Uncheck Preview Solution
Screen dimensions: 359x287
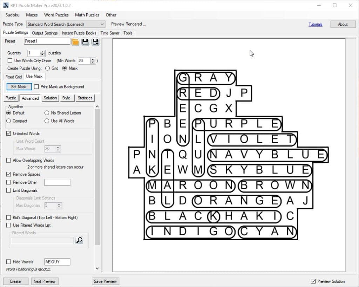point(313,281)
